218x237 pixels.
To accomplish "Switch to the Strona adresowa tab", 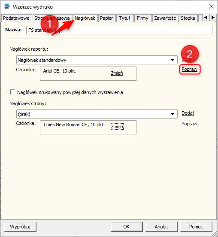I will click(x=52, y=18).
